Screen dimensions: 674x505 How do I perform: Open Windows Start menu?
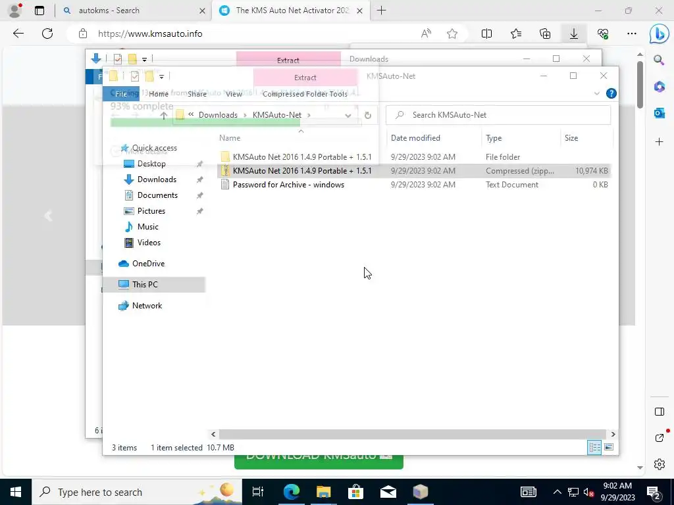pyautogui.click(x=16, y=492)
